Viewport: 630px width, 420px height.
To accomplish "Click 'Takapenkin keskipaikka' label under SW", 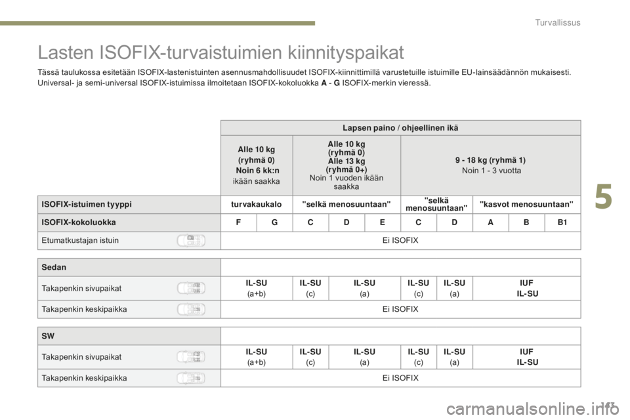I will pos(85,378).
